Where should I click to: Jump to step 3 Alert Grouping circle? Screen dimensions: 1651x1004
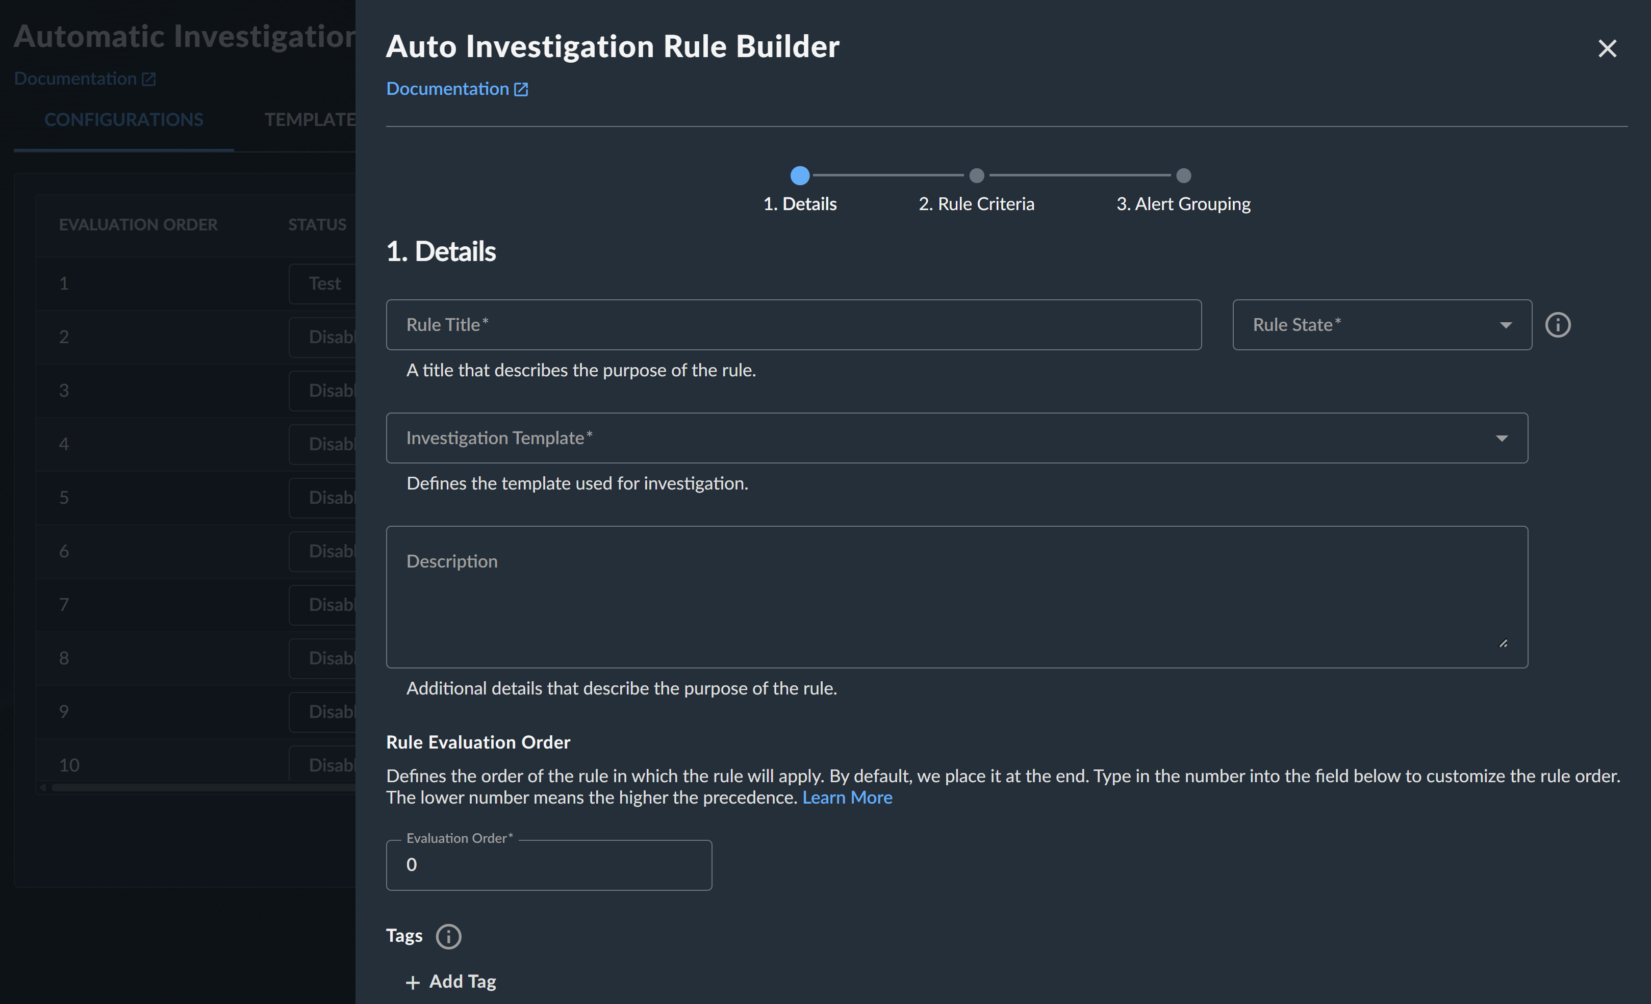1183,175
